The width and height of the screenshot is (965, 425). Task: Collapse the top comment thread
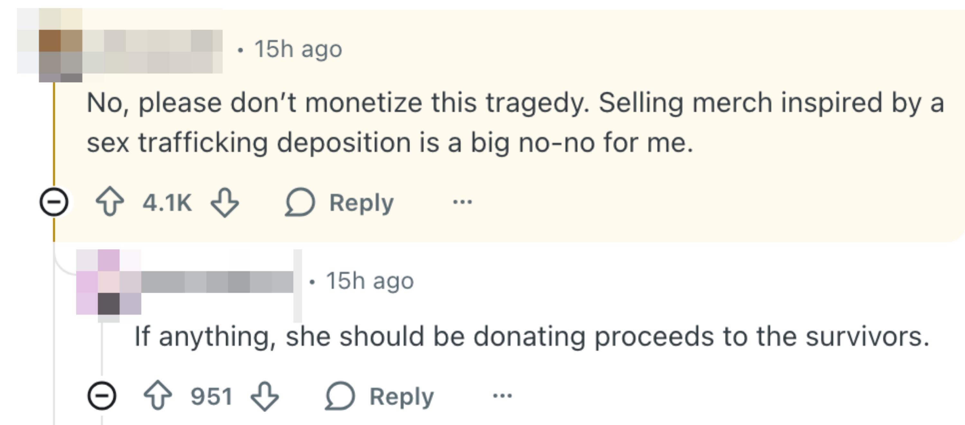pos(54,202)
